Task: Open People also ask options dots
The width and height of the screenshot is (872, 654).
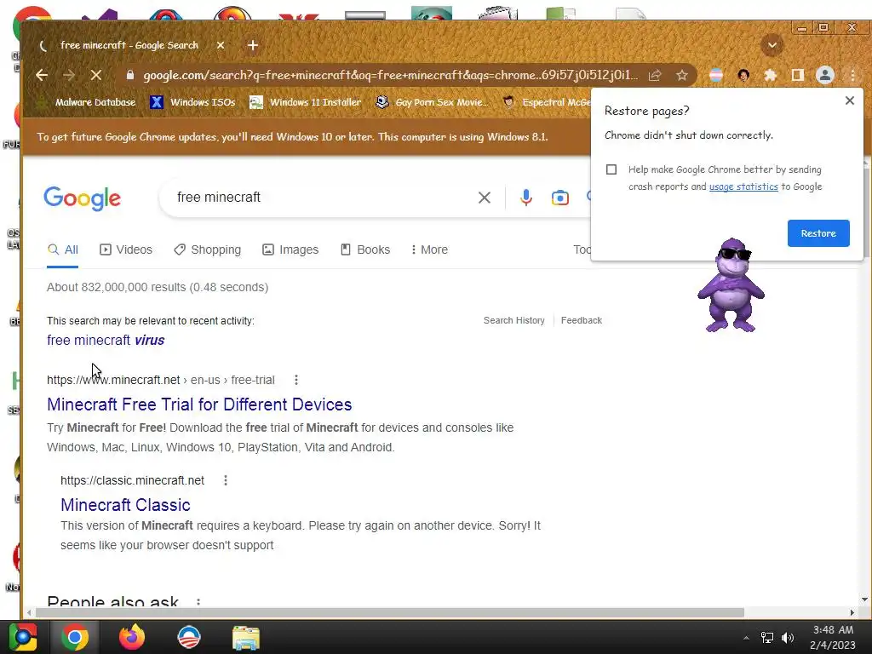Action: tap(198, 602)
